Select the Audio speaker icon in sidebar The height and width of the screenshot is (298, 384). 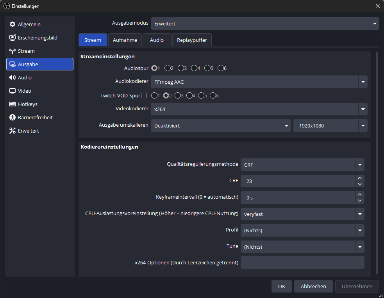click(x=13, y=78)
